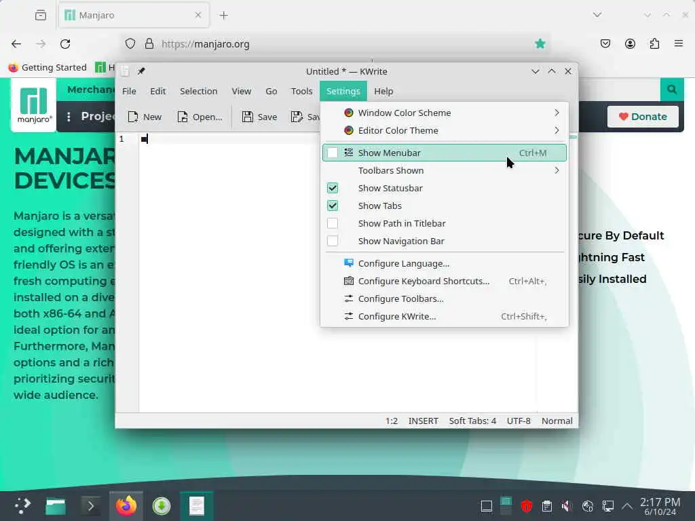Click the Donate button on Manjaro website
The image size is (695, 521).
[643, 117]
